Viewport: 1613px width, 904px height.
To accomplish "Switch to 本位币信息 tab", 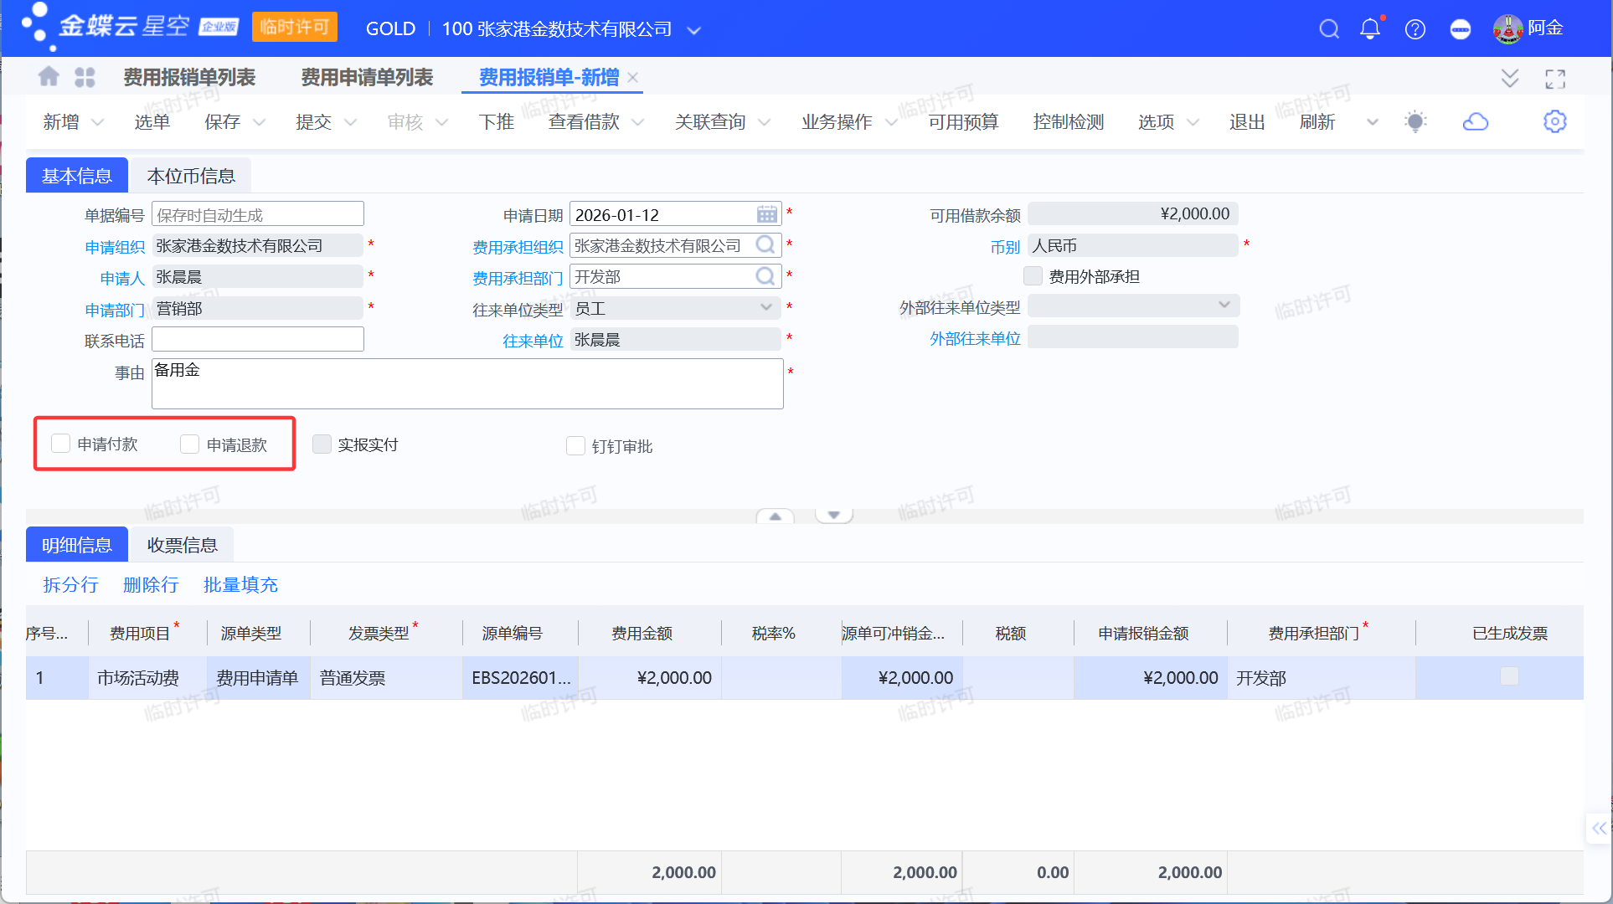I will click(x=191, y=176).
